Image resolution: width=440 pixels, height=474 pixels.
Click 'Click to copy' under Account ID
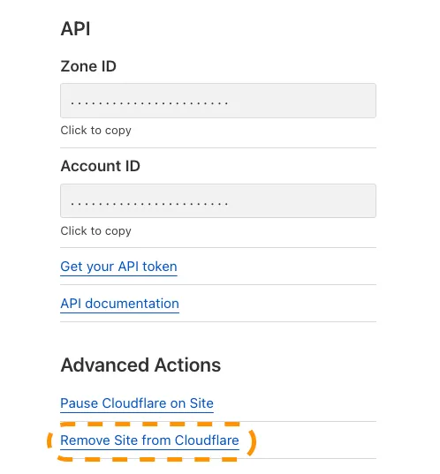[x=95, y=231]
